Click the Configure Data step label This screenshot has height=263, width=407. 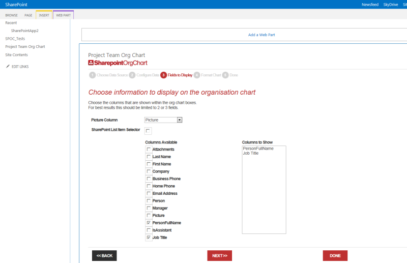[148, 75]
